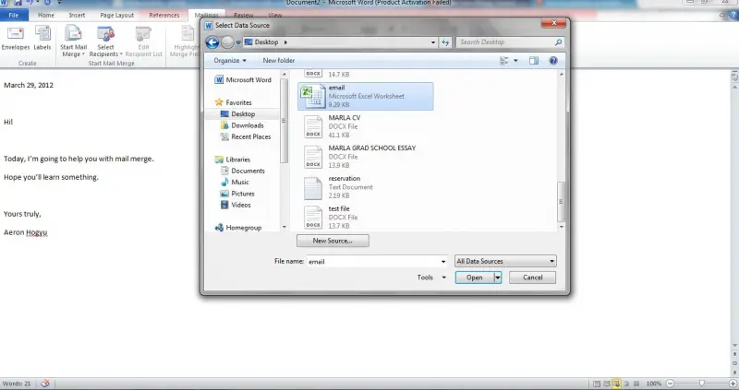Switch to Web Layout view icon
Image resolution: width=739 pixels, height=390 pixels.
pos(616,384)
